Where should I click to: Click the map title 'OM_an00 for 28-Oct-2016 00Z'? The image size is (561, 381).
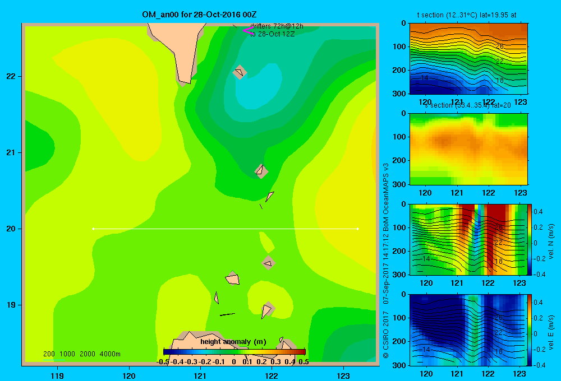(x=199, y=15)
